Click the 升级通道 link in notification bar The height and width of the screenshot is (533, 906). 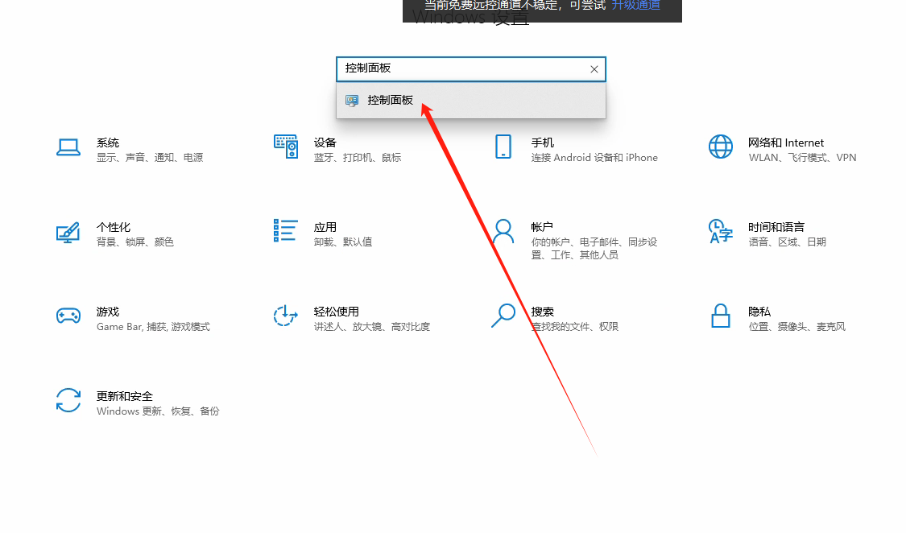[x=635, y=6]
